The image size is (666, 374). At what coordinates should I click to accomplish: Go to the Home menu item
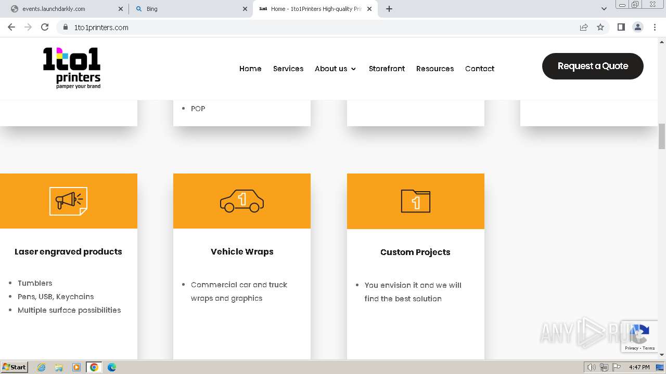250,69
